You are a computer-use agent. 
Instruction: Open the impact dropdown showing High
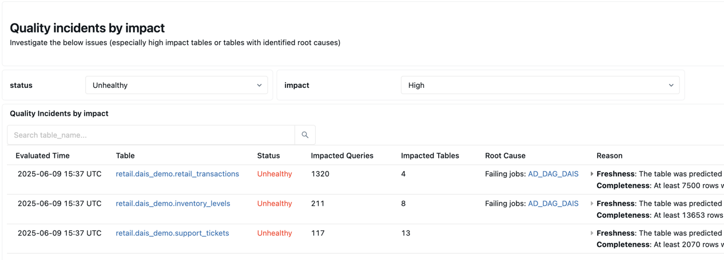coord(540,85)
